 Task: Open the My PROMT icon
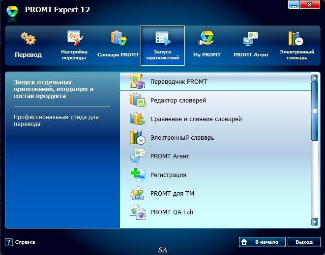point(207,38)
